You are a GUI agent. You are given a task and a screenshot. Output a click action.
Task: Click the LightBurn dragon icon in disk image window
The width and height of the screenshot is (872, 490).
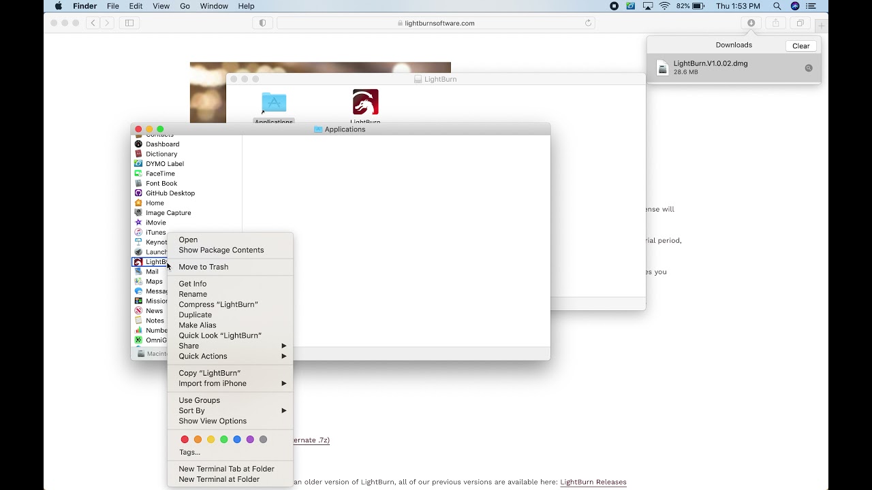click(365, 102)
